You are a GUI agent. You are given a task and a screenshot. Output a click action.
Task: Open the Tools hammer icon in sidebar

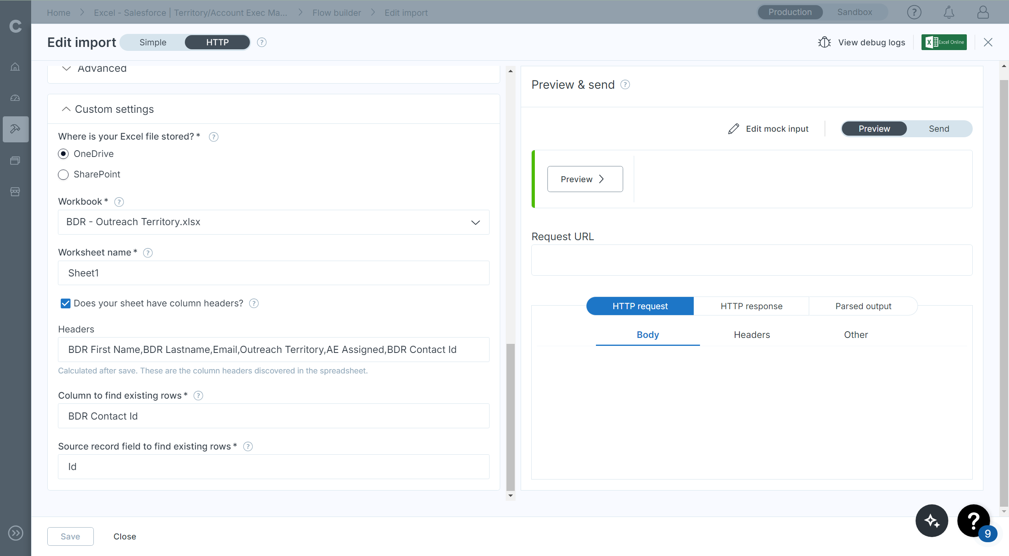tap(15, 129)
